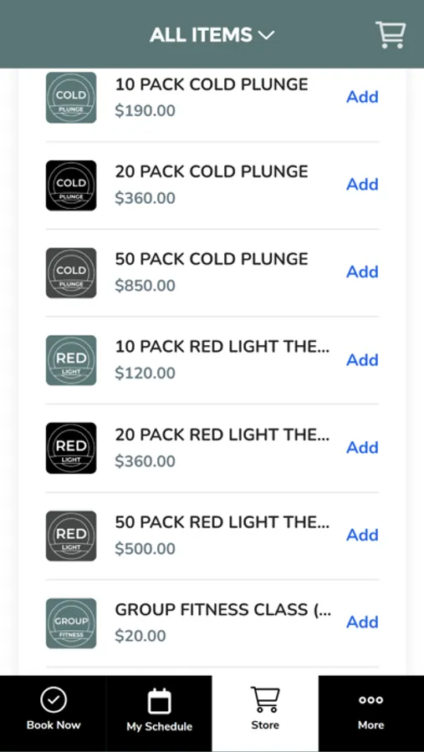Expand the ALL ITEMS category dropdown
This screenshot has height=752, width=424.
[x=212, y=35]
